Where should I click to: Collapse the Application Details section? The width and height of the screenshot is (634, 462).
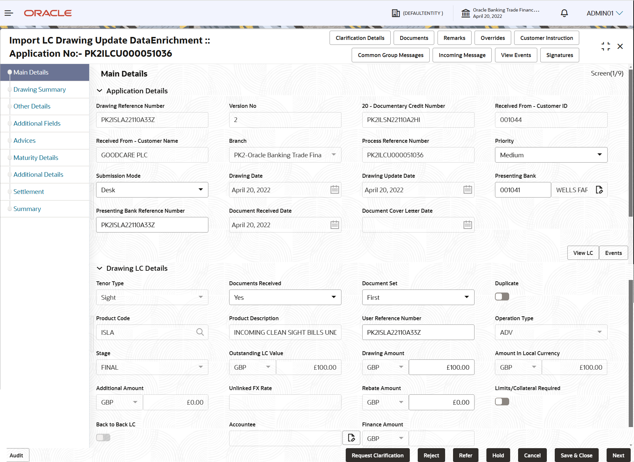coord(100,91)
